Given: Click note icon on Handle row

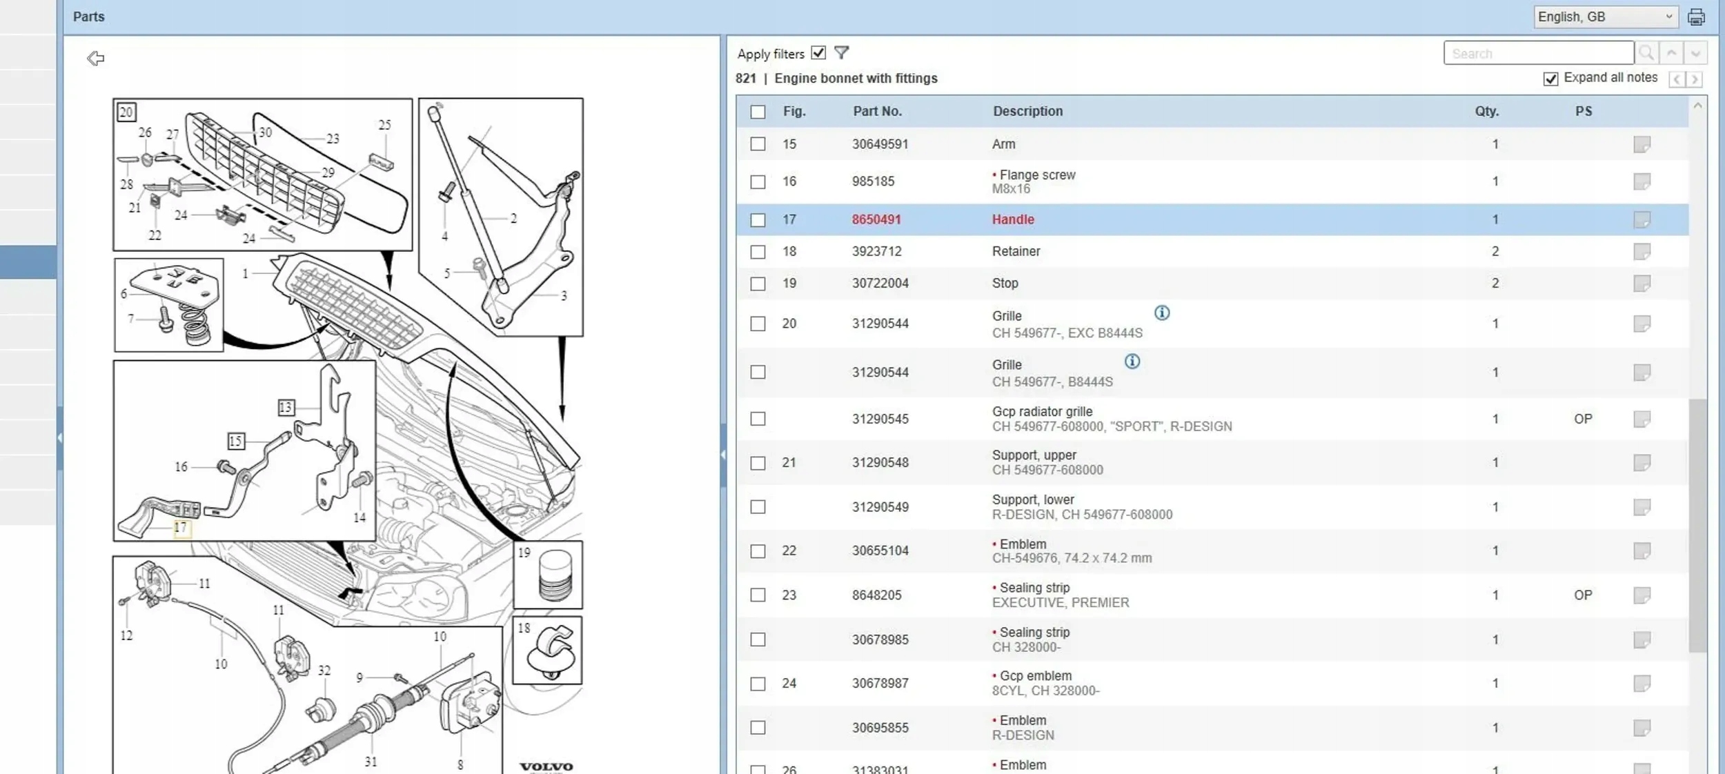Looking at the screenshot, I should 1642,220.
